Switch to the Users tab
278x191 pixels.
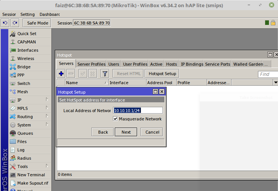click(x=114, y=64)
